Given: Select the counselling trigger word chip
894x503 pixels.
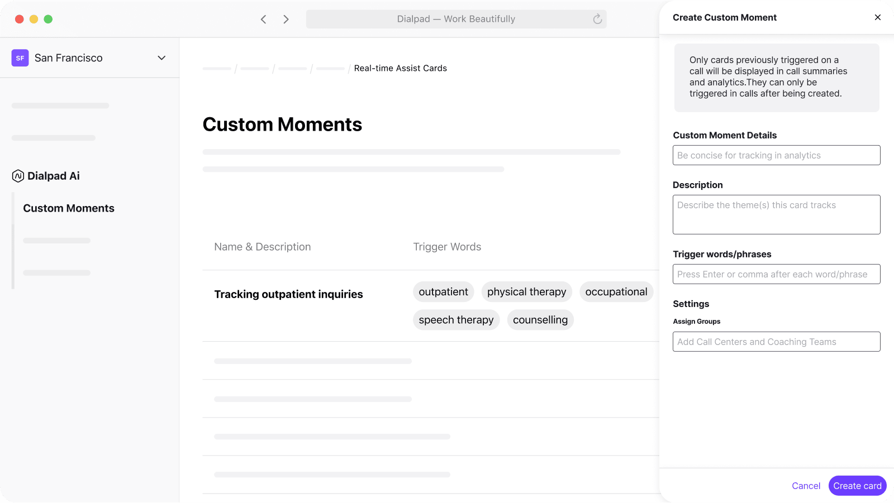Looking at the screenshot, I should 540,319.
